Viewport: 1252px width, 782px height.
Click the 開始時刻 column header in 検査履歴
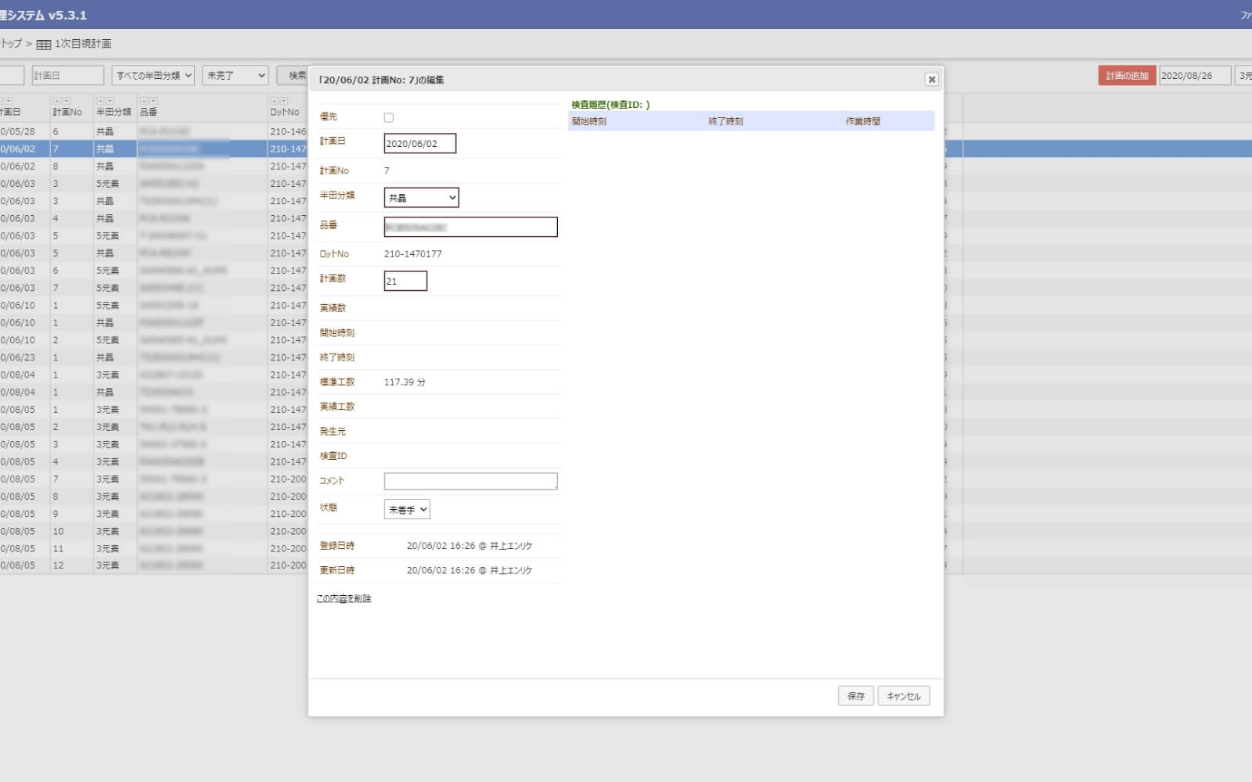click(589, 121)
